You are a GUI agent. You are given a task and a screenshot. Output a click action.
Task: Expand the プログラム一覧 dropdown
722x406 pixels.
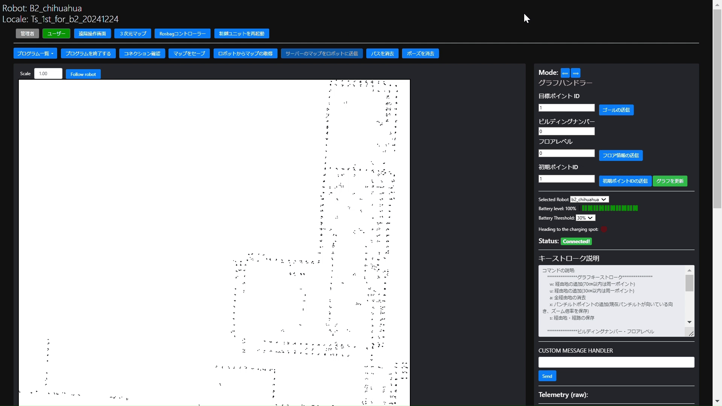click(x=35, y=53)
